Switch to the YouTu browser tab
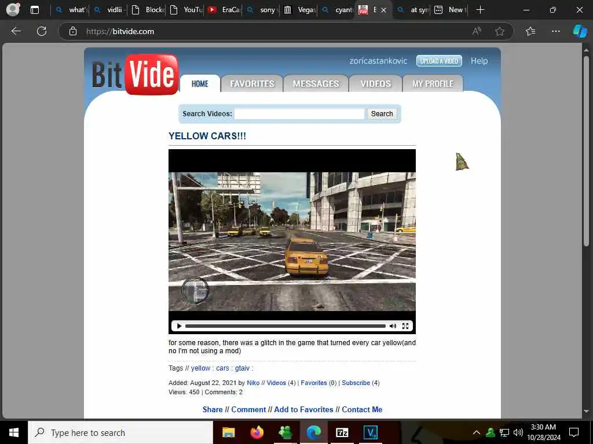The image size is (593, 444). 186,10
